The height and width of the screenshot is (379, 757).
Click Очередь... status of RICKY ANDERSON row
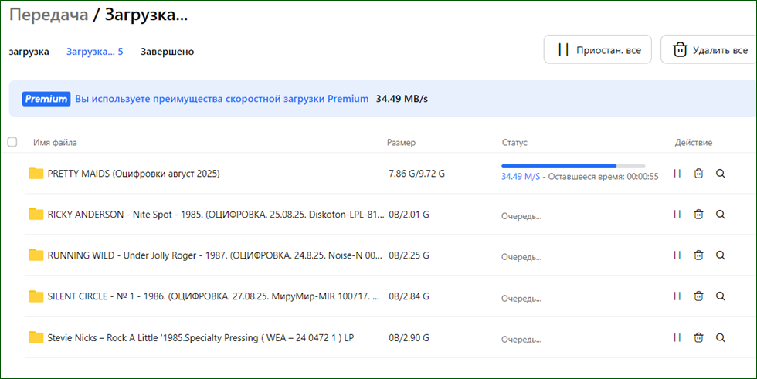click(521, 216)
